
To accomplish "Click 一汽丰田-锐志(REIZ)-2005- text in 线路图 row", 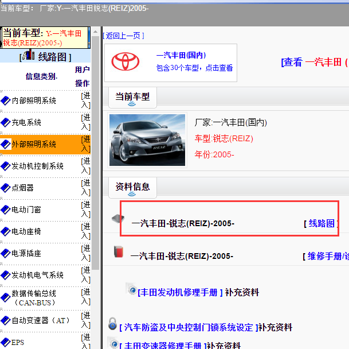I will click(183, 223).
